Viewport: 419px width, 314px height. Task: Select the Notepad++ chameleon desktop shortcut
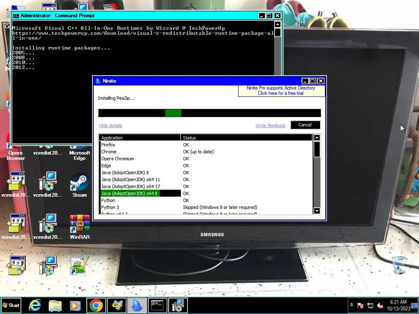point(79,265)
